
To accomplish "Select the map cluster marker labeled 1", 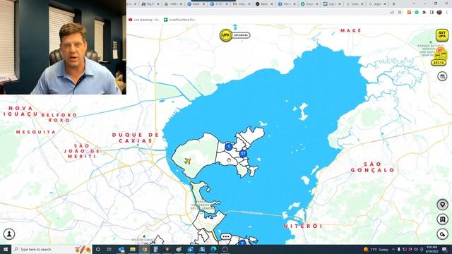I will click(229, 147).
